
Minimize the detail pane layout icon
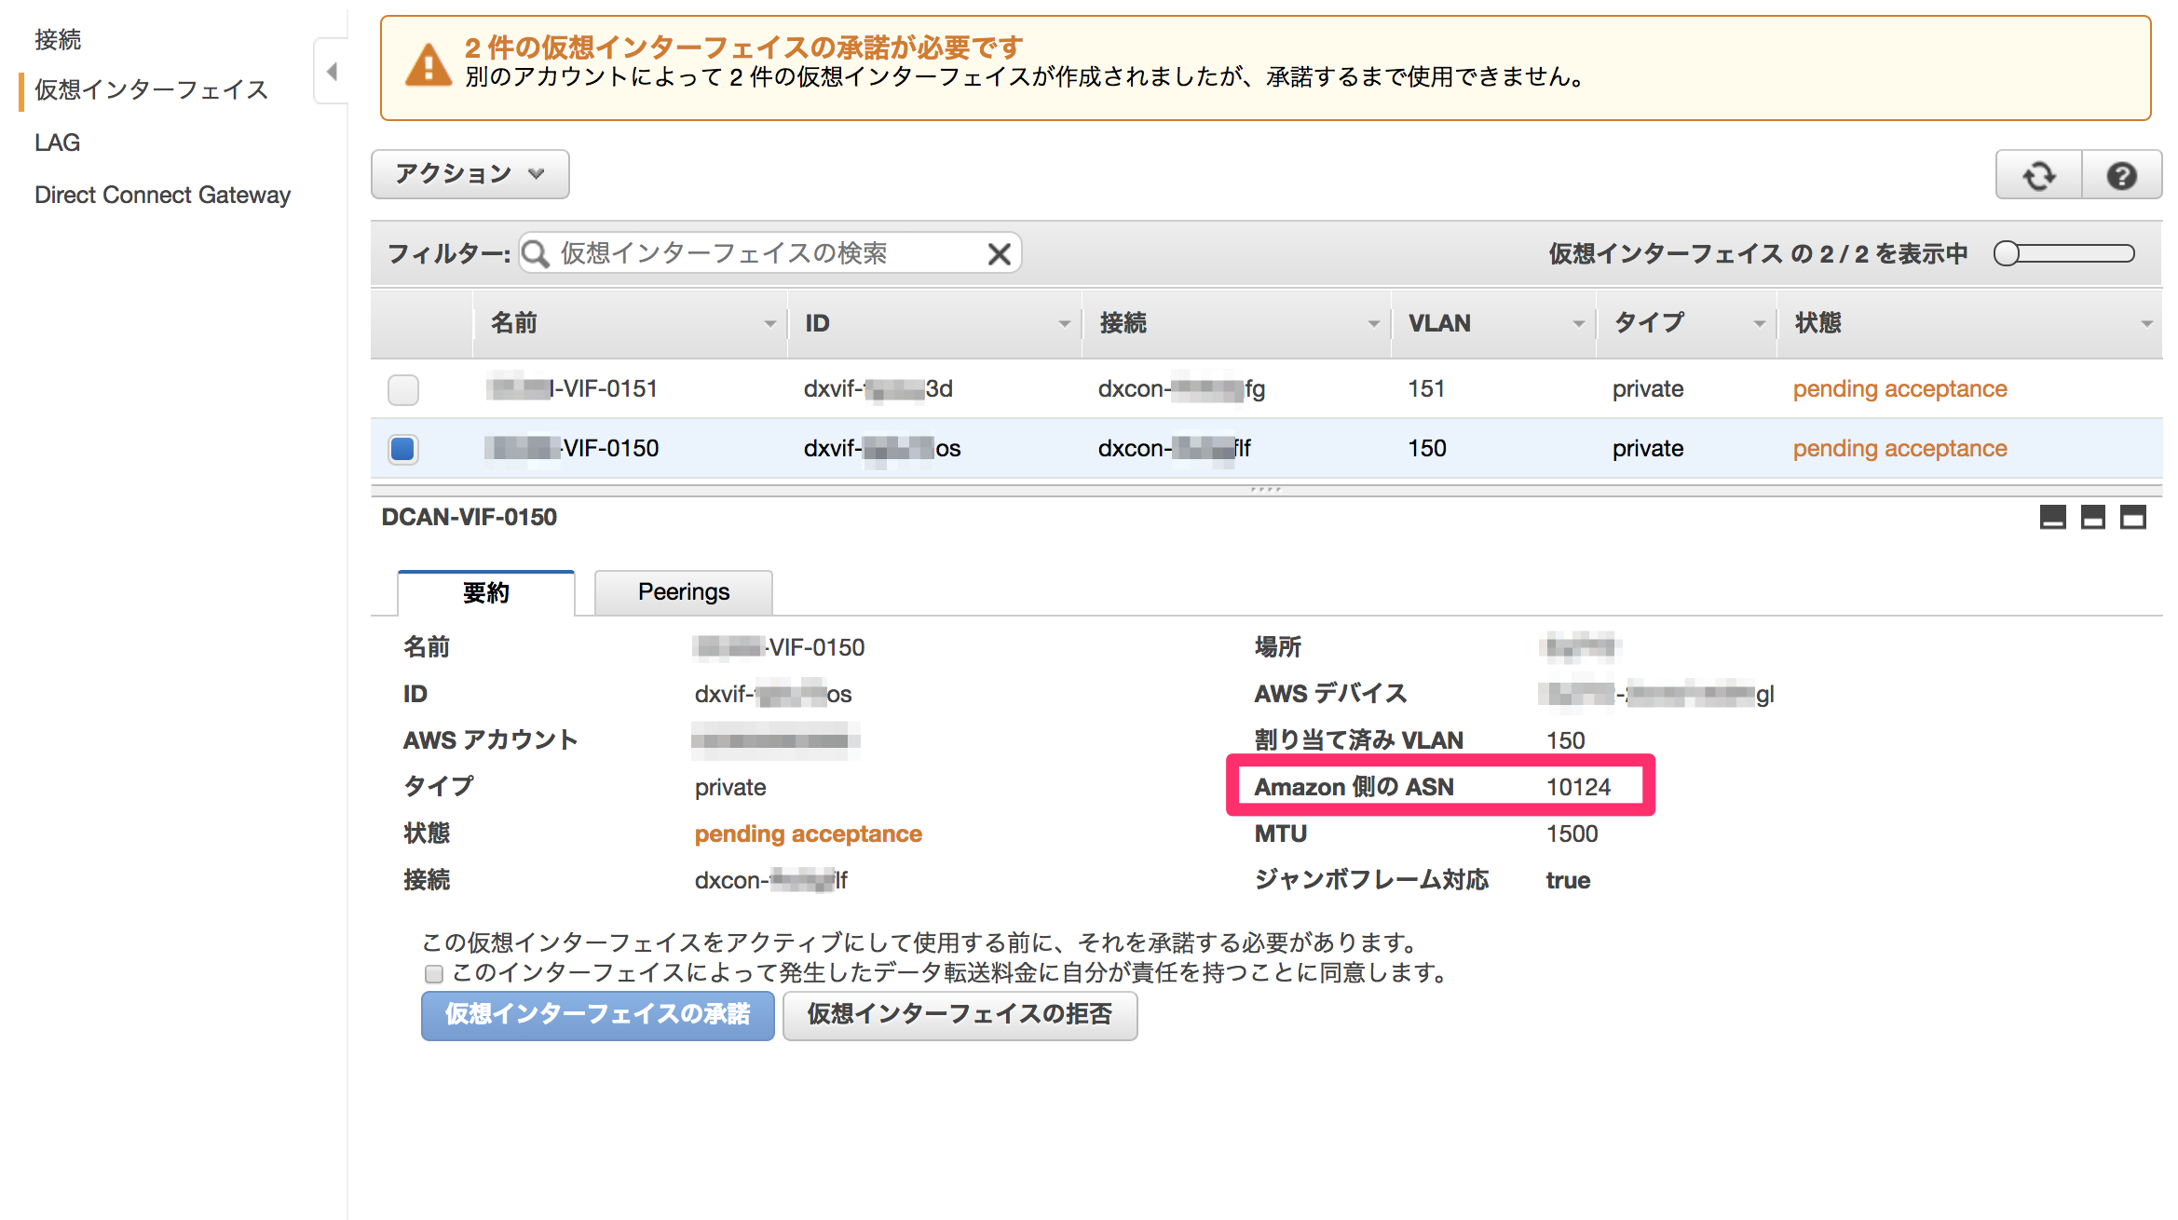(x=2052, y=517)
